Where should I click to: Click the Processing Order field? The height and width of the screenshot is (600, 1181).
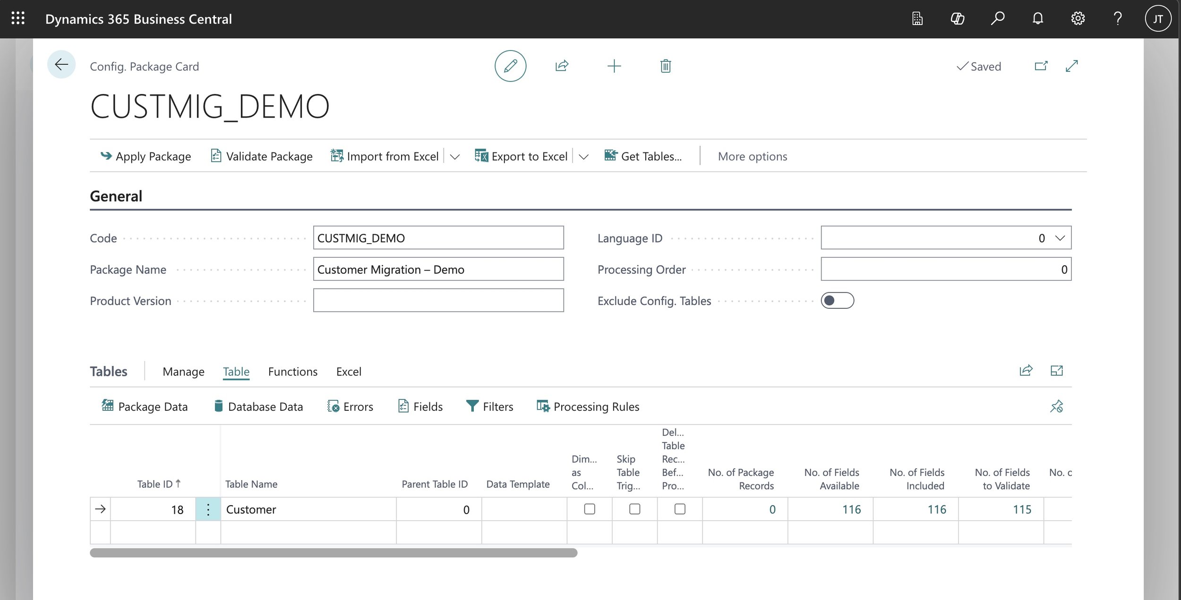pos(946,269)
